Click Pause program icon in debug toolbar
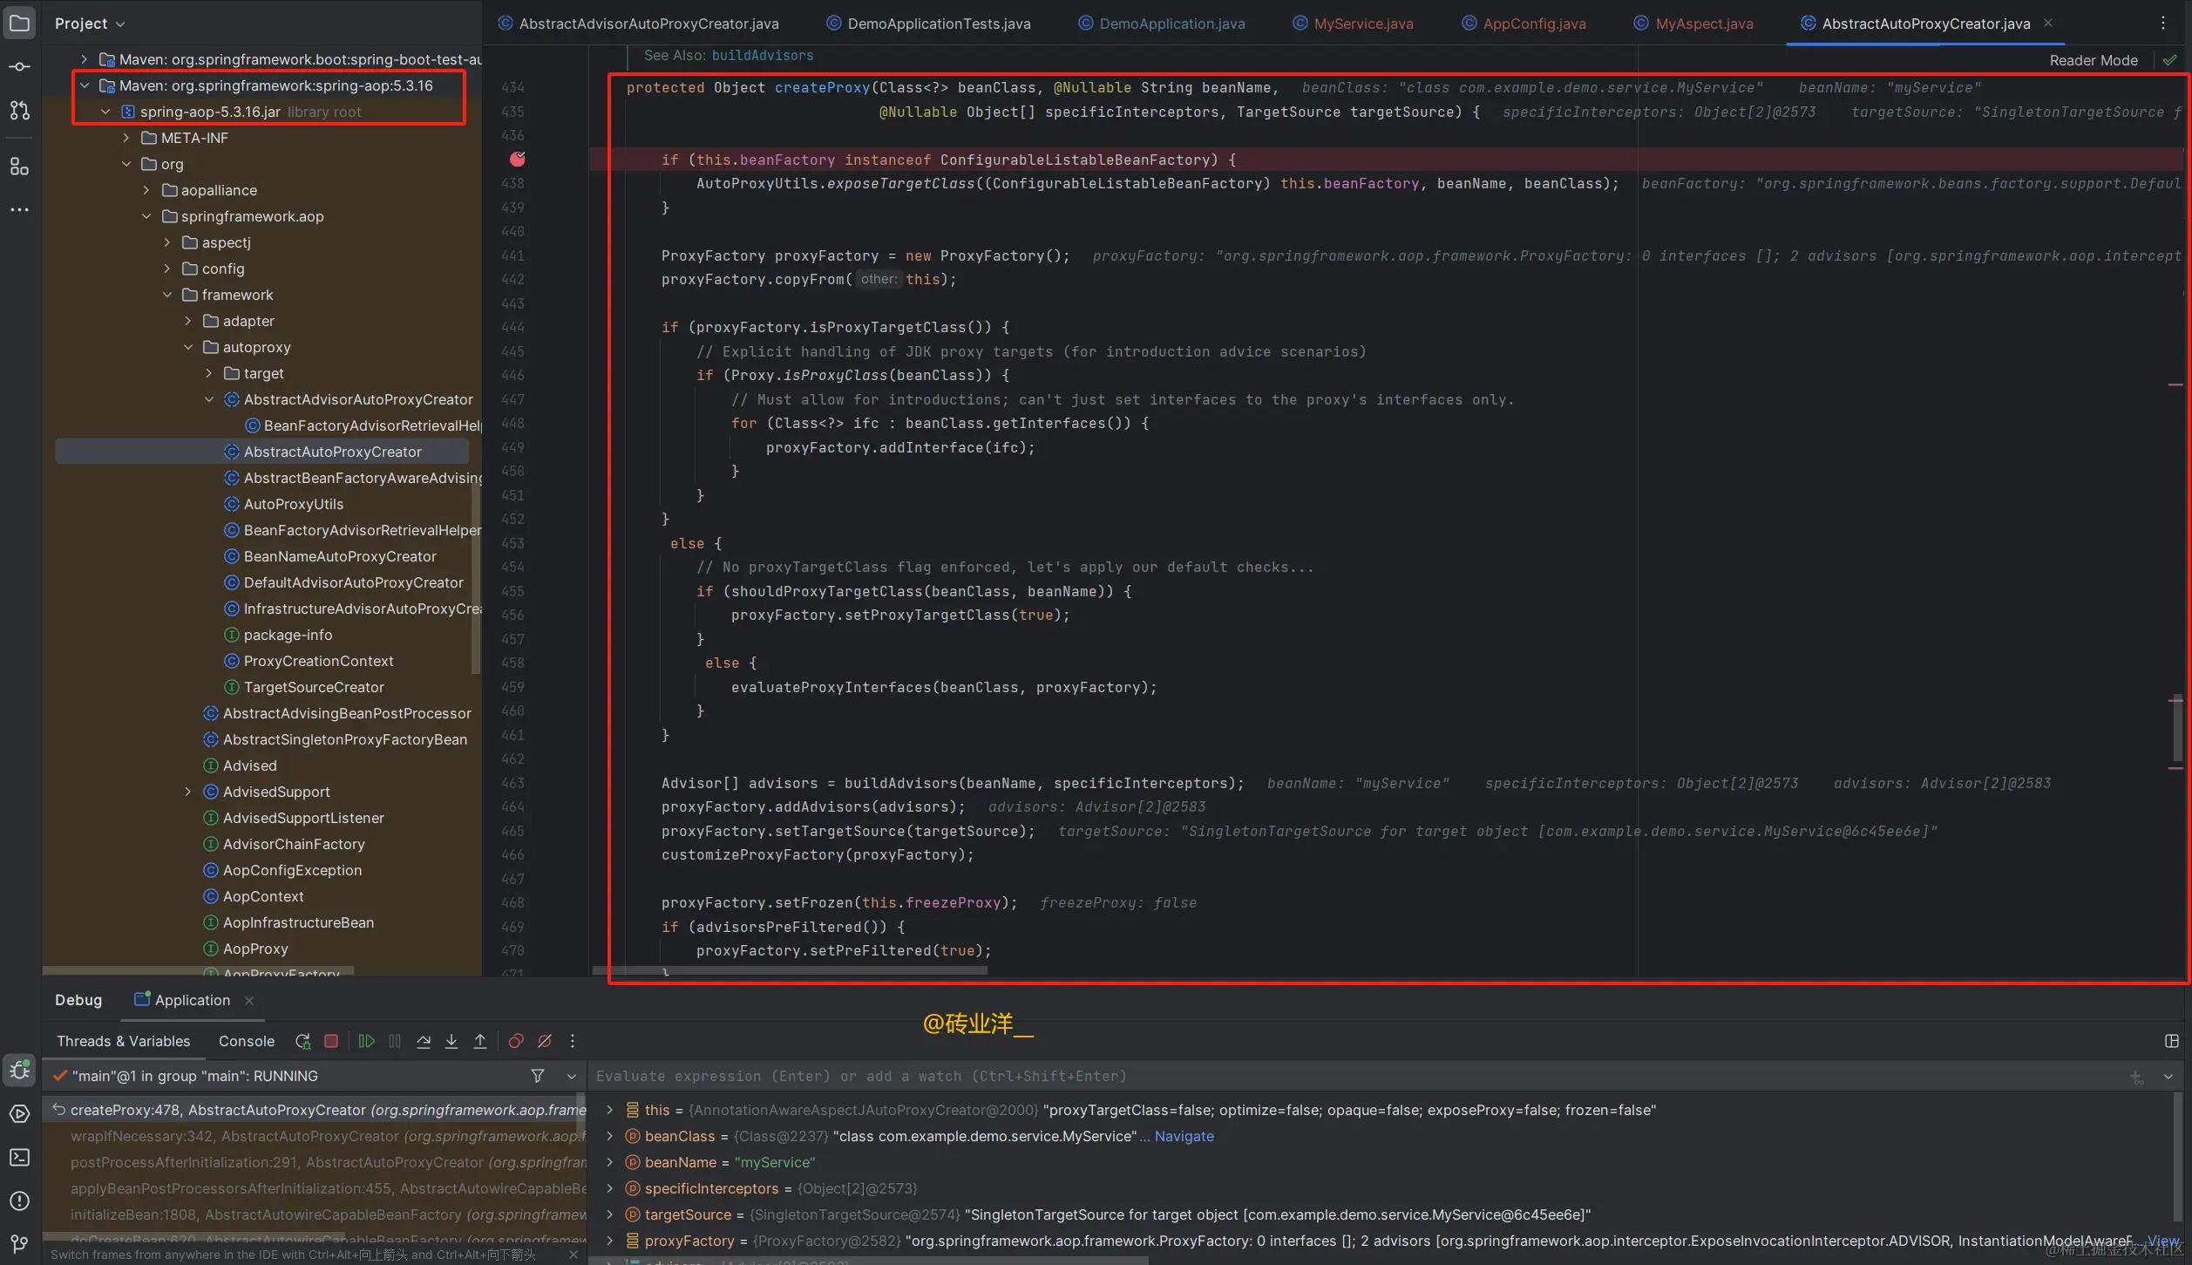This screenshot has width=2192, height=1265. coord(395,1041)
